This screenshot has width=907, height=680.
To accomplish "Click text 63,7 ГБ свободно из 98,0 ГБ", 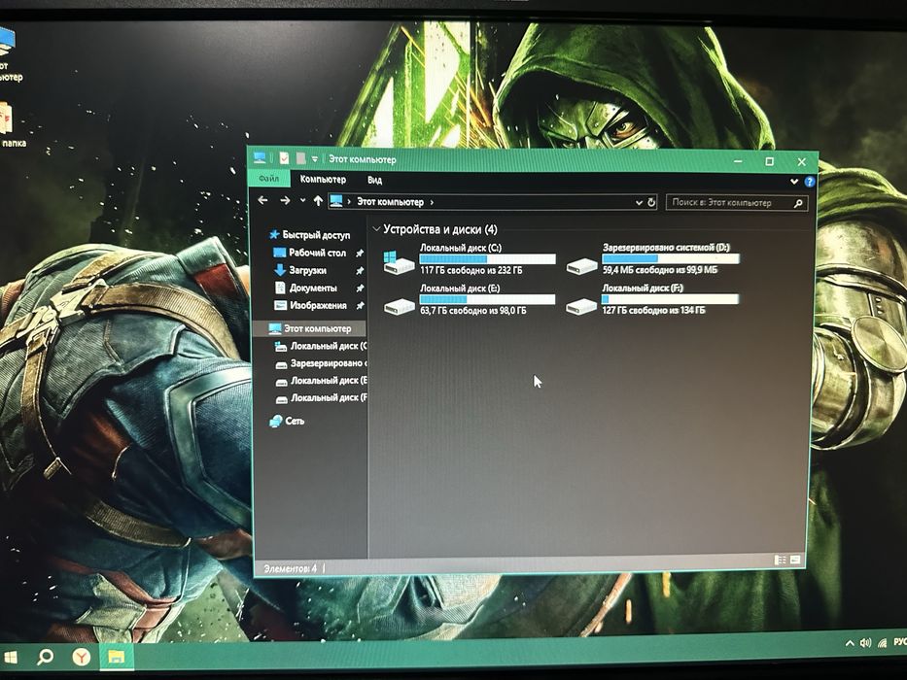I will [473, 311].
